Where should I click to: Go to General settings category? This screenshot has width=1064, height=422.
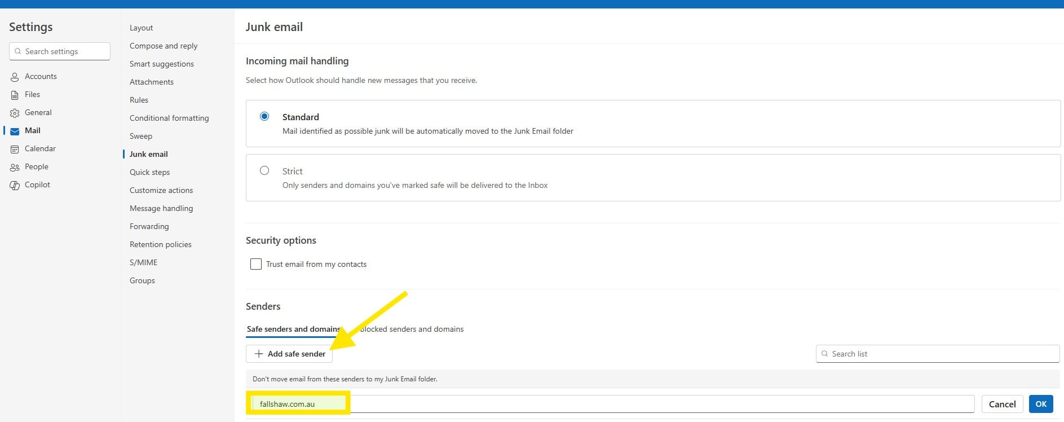pyautogui.click(x=38, y=112)
